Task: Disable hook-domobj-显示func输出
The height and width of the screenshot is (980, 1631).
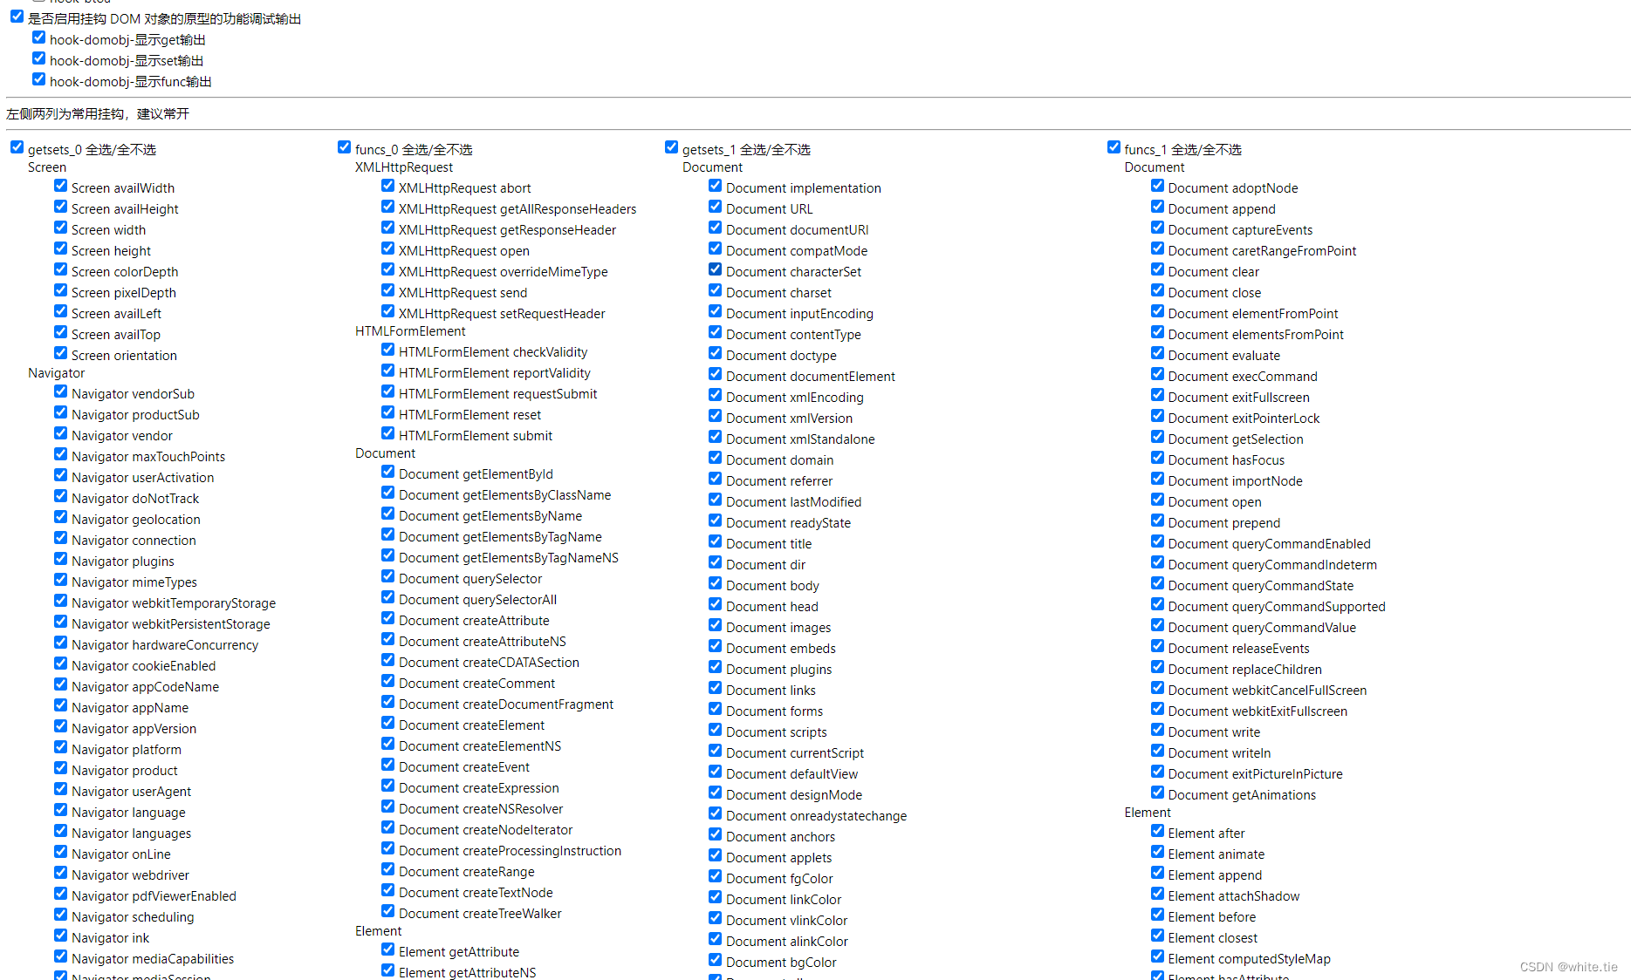Action: 38,78
